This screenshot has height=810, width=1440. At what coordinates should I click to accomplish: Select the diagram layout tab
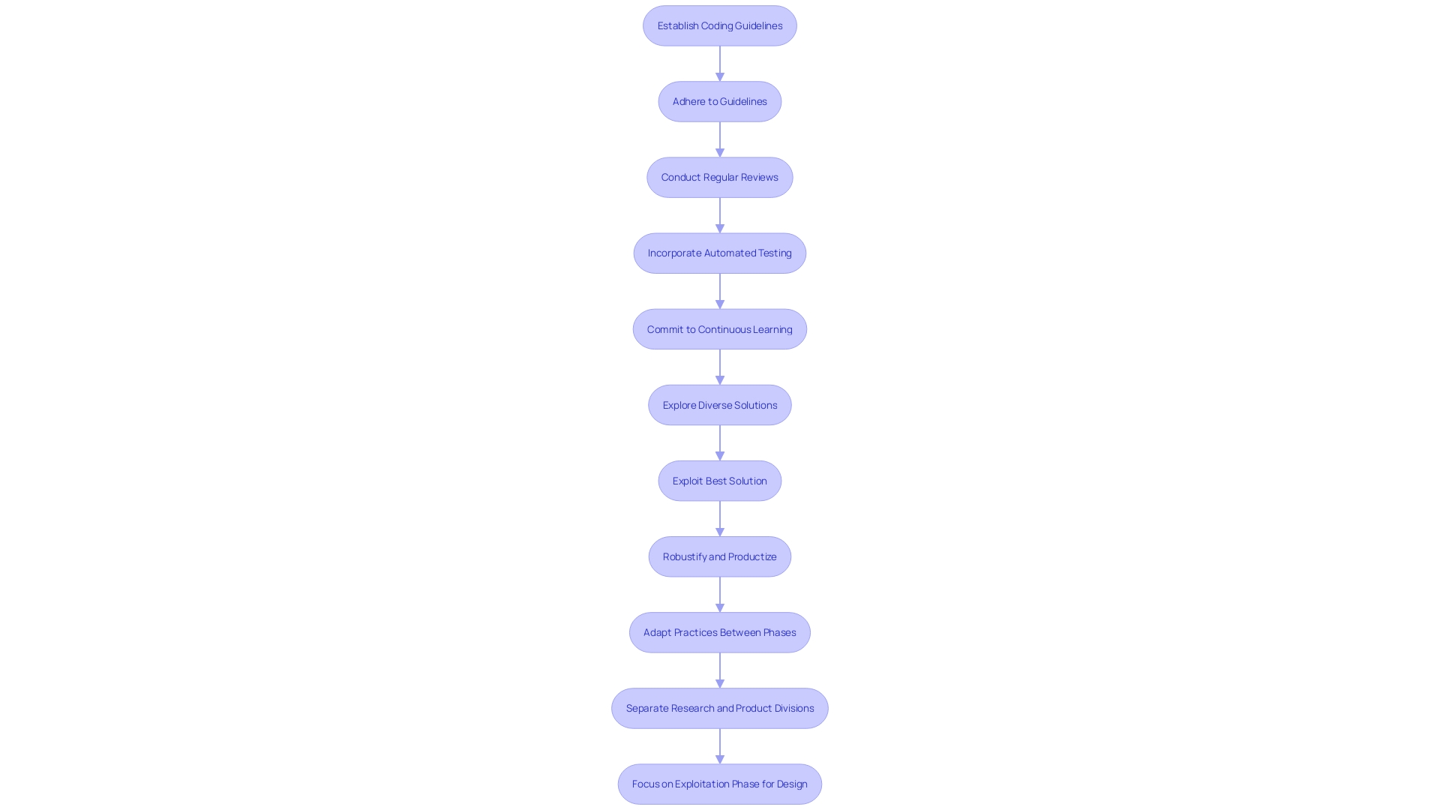coord(720,406)
